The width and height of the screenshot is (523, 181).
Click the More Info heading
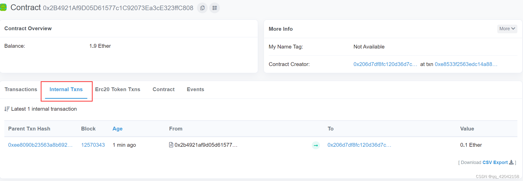[x=281, y=29]
